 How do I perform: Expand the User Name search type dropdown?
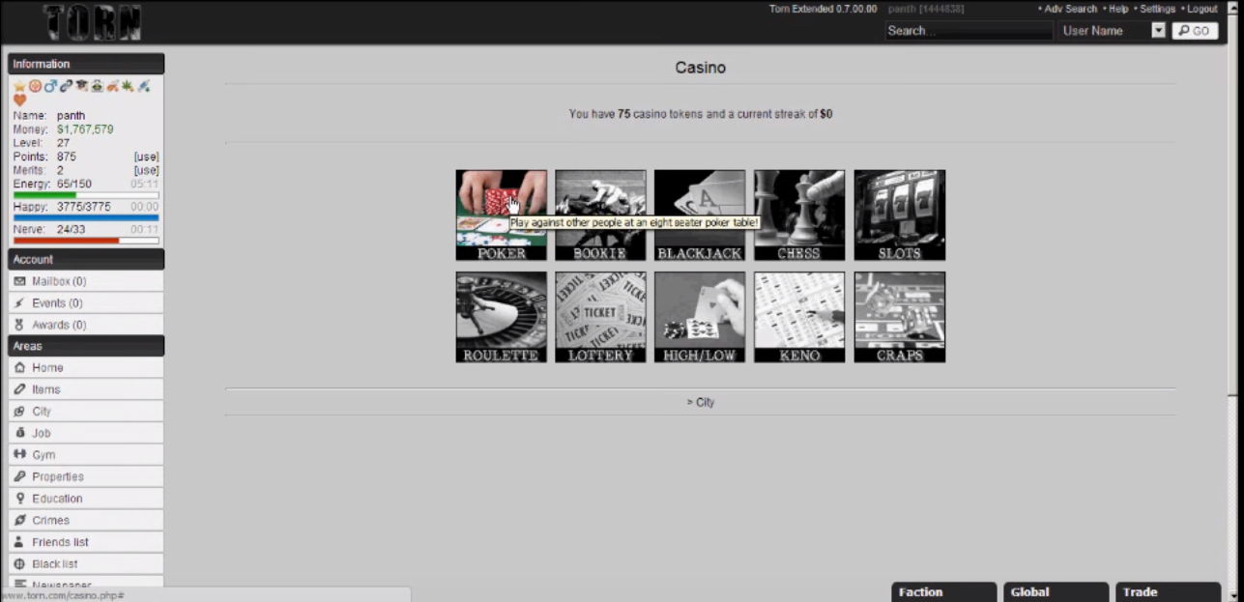click(x=1159, y=31)
